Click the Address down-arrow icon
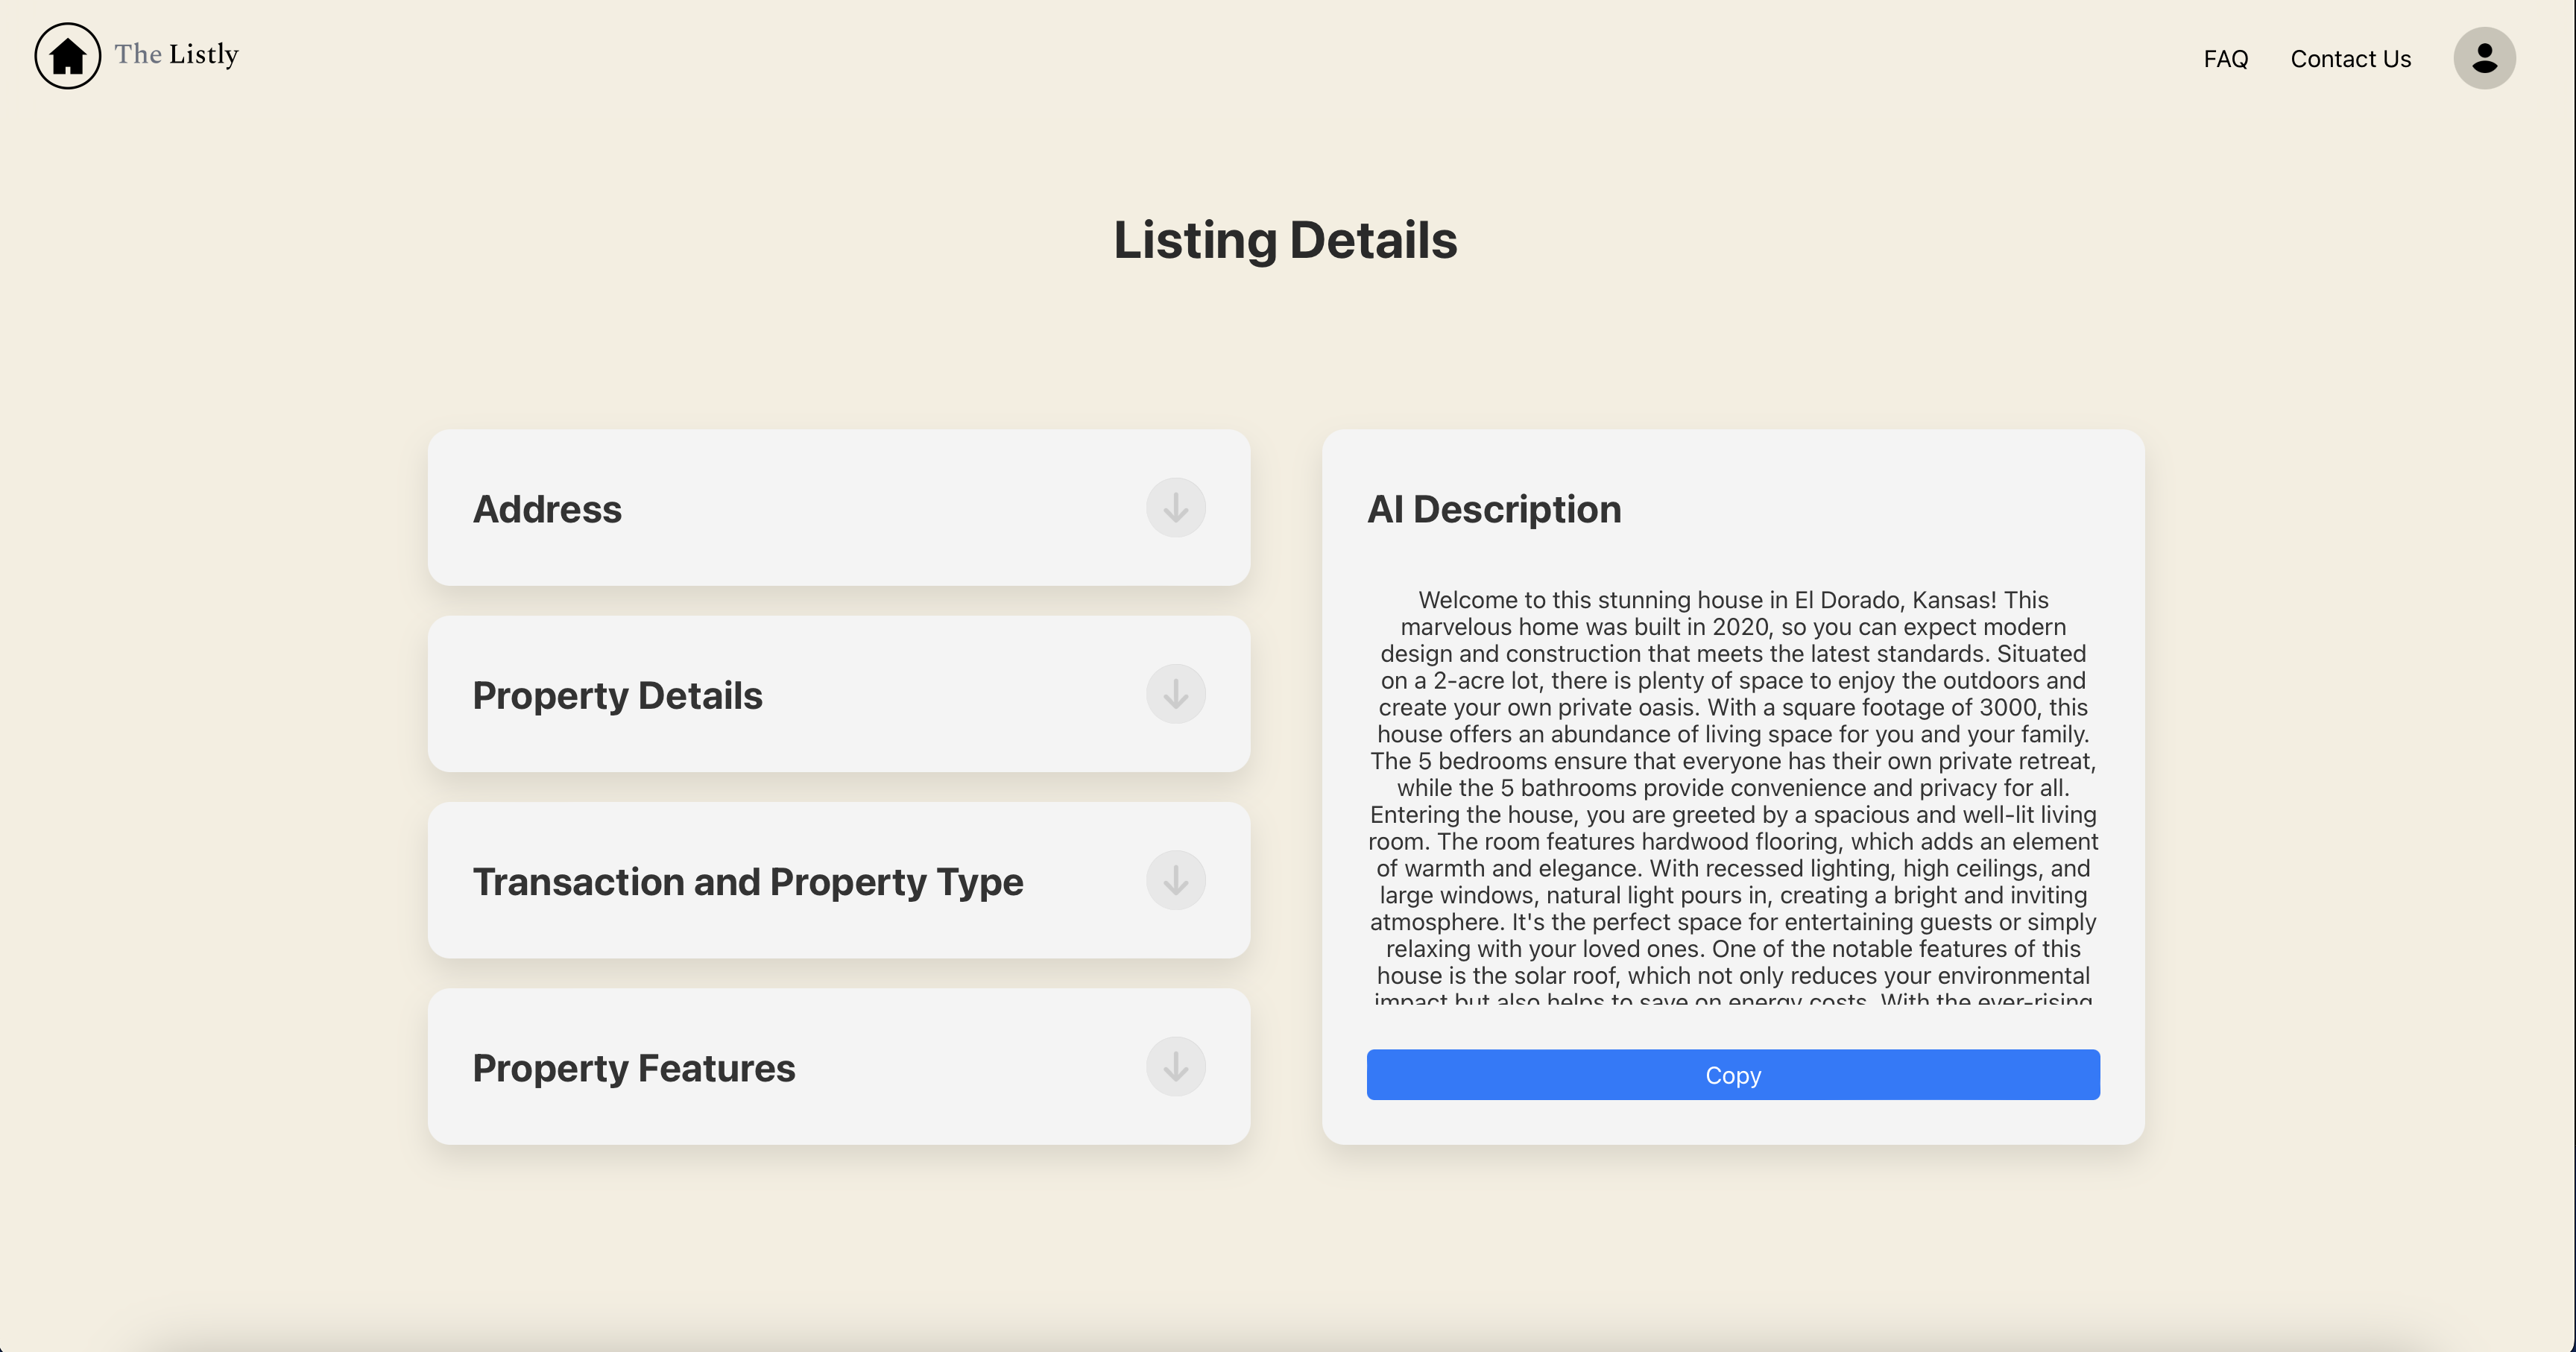This screenshot has height=1352, width=2576. [x=1175, y=508]
